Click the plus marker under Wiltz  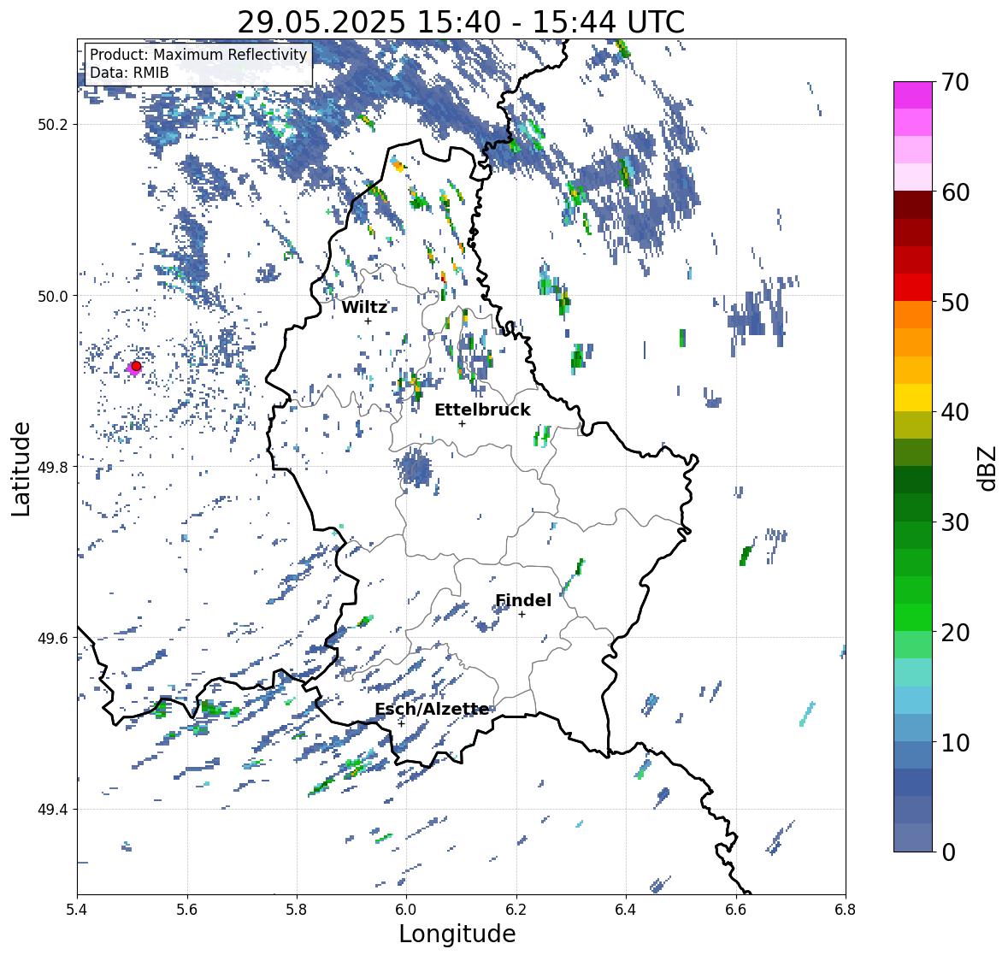pos(368,321)
